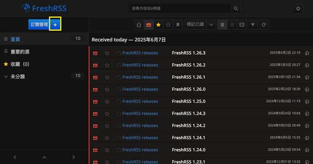Screen dimensions: 313x164
Task: Click the plus button to add subscription
Action: point(55,25)
